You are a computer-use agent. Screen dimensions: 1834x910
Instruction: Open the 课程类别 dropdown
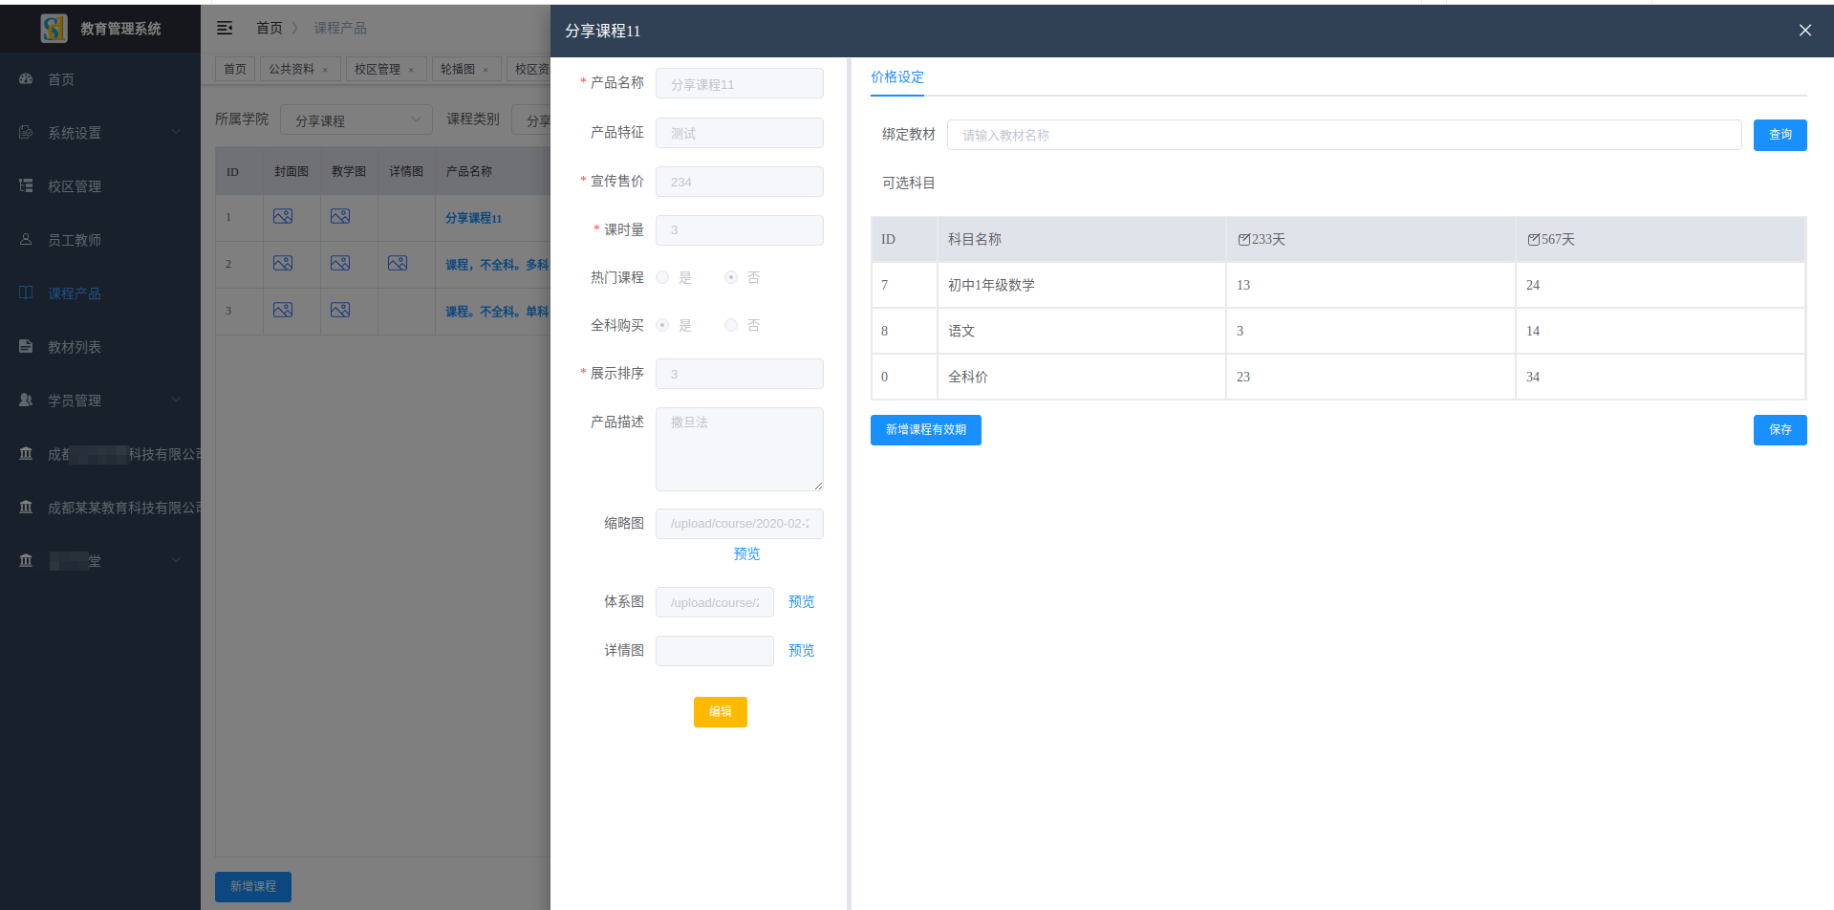[531, 119]
